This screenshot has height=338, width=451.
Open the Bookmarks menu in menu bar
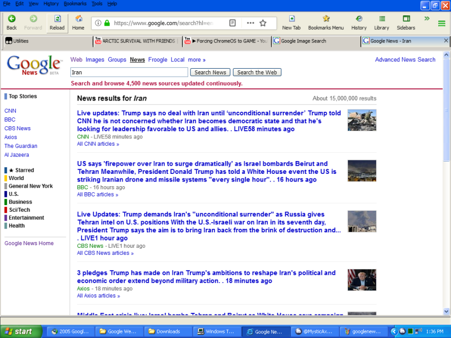pos(75,4)
